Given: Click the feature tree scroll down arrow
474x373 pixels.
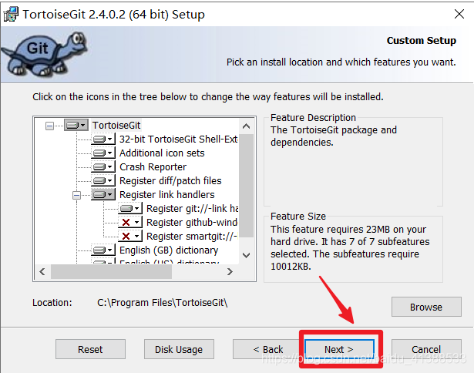Looking at the screenshot, I should click(247, 255).
